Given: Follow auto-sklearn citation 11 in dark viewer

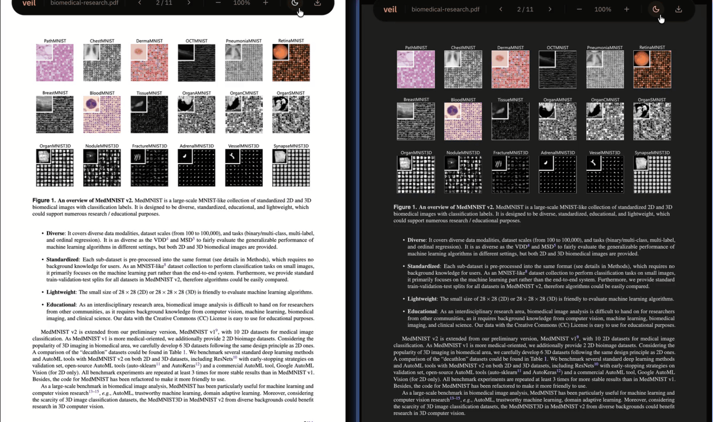Looking at the screenshot, I should coord(519,371).
